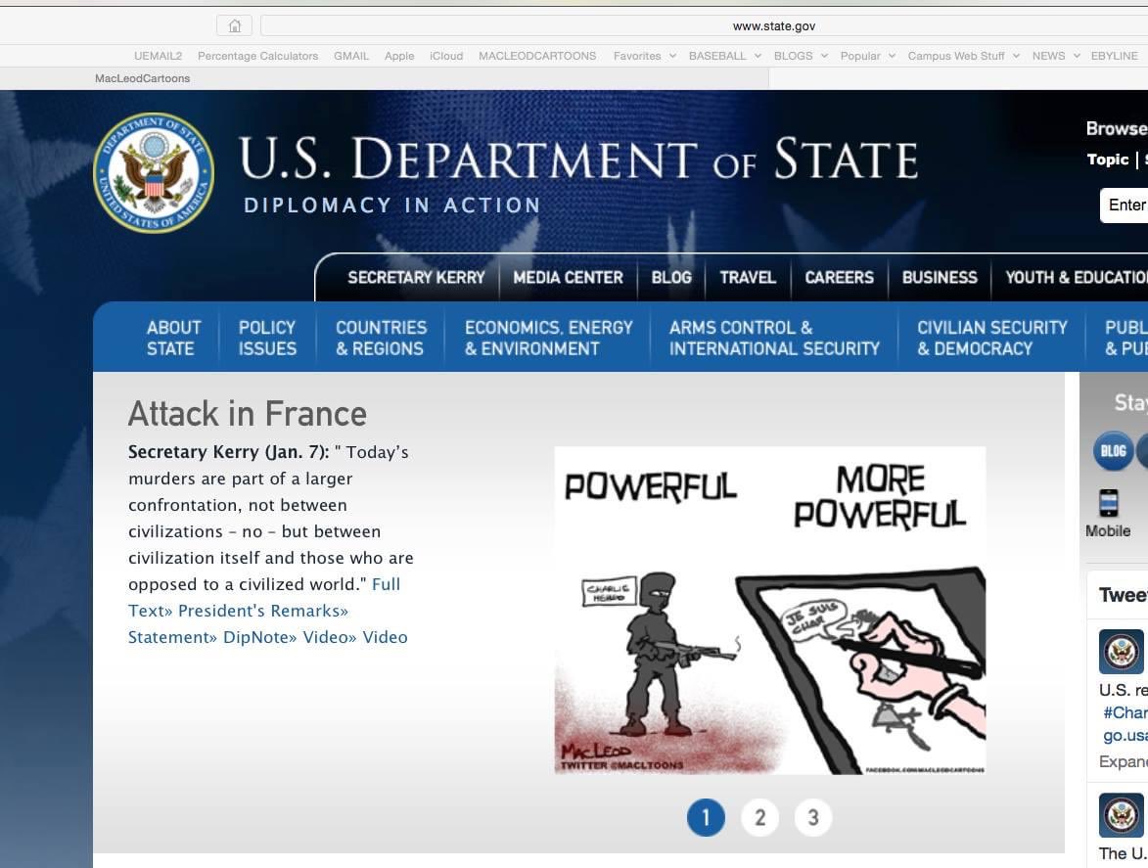Open the EBYLINE bookmark

(1115, 56)
